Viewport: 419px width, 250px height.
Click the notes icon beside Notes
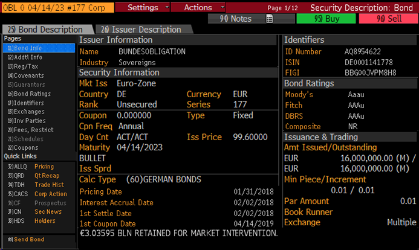[x=270, y=19]
